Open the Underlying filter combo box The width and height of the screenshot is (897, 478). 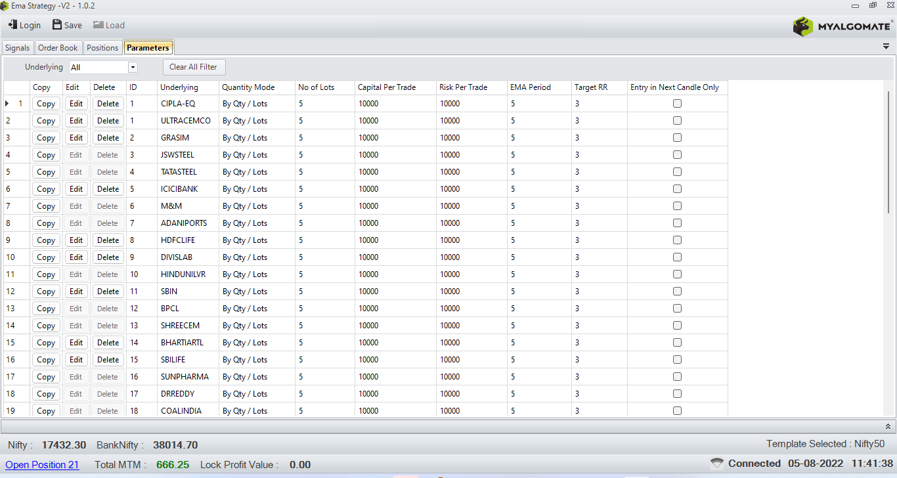coord(104,67)
